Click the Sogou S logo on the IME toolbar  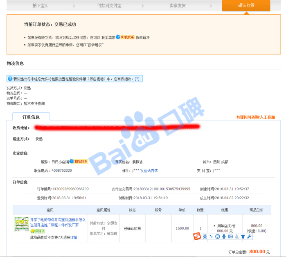pyautogui.click(x=197, y=237)
